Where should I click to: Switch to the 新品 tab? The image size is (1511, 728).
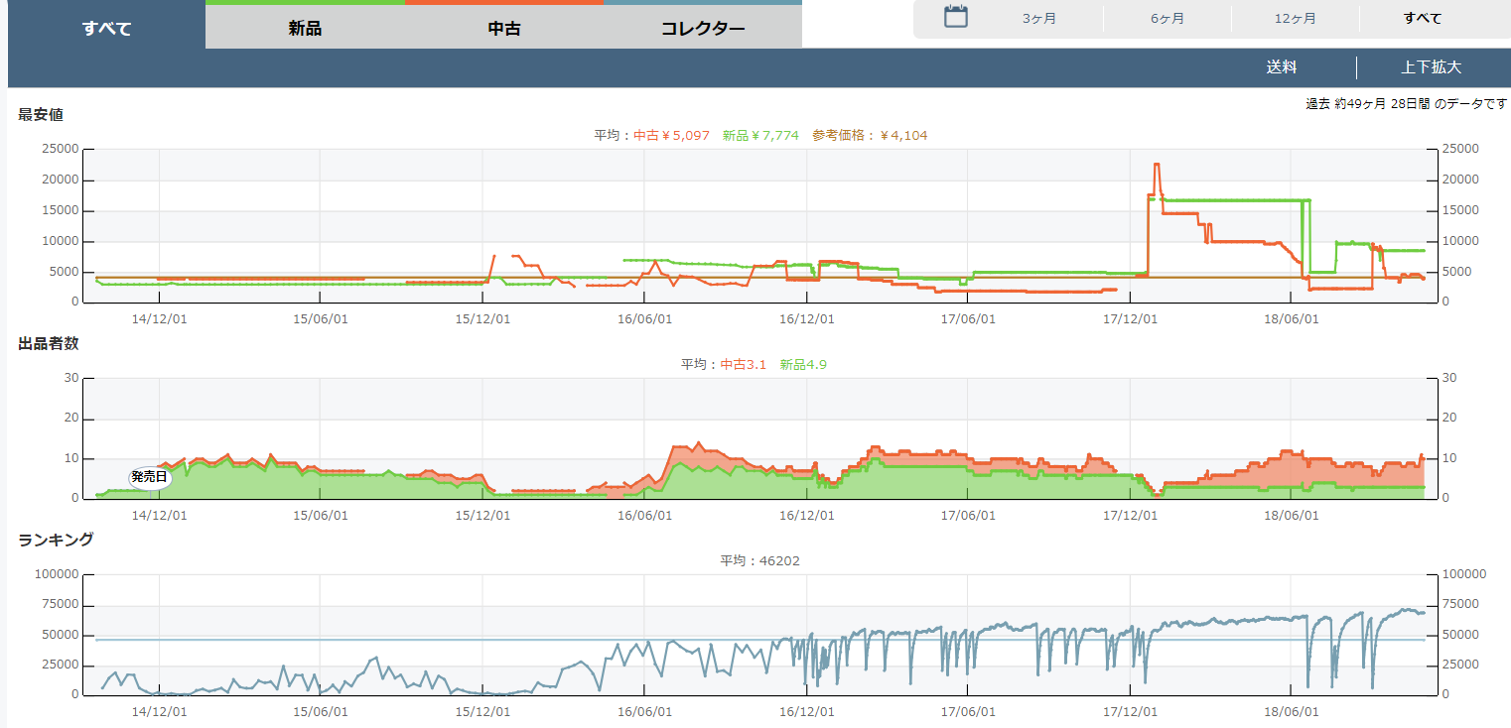305,28
